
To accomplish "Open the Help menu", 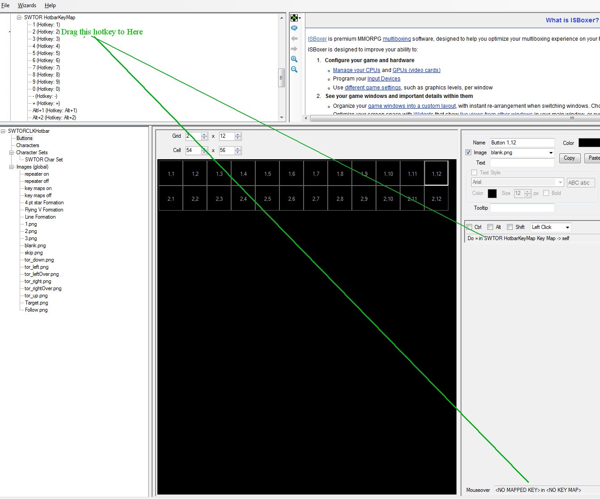I will [50, 5].
